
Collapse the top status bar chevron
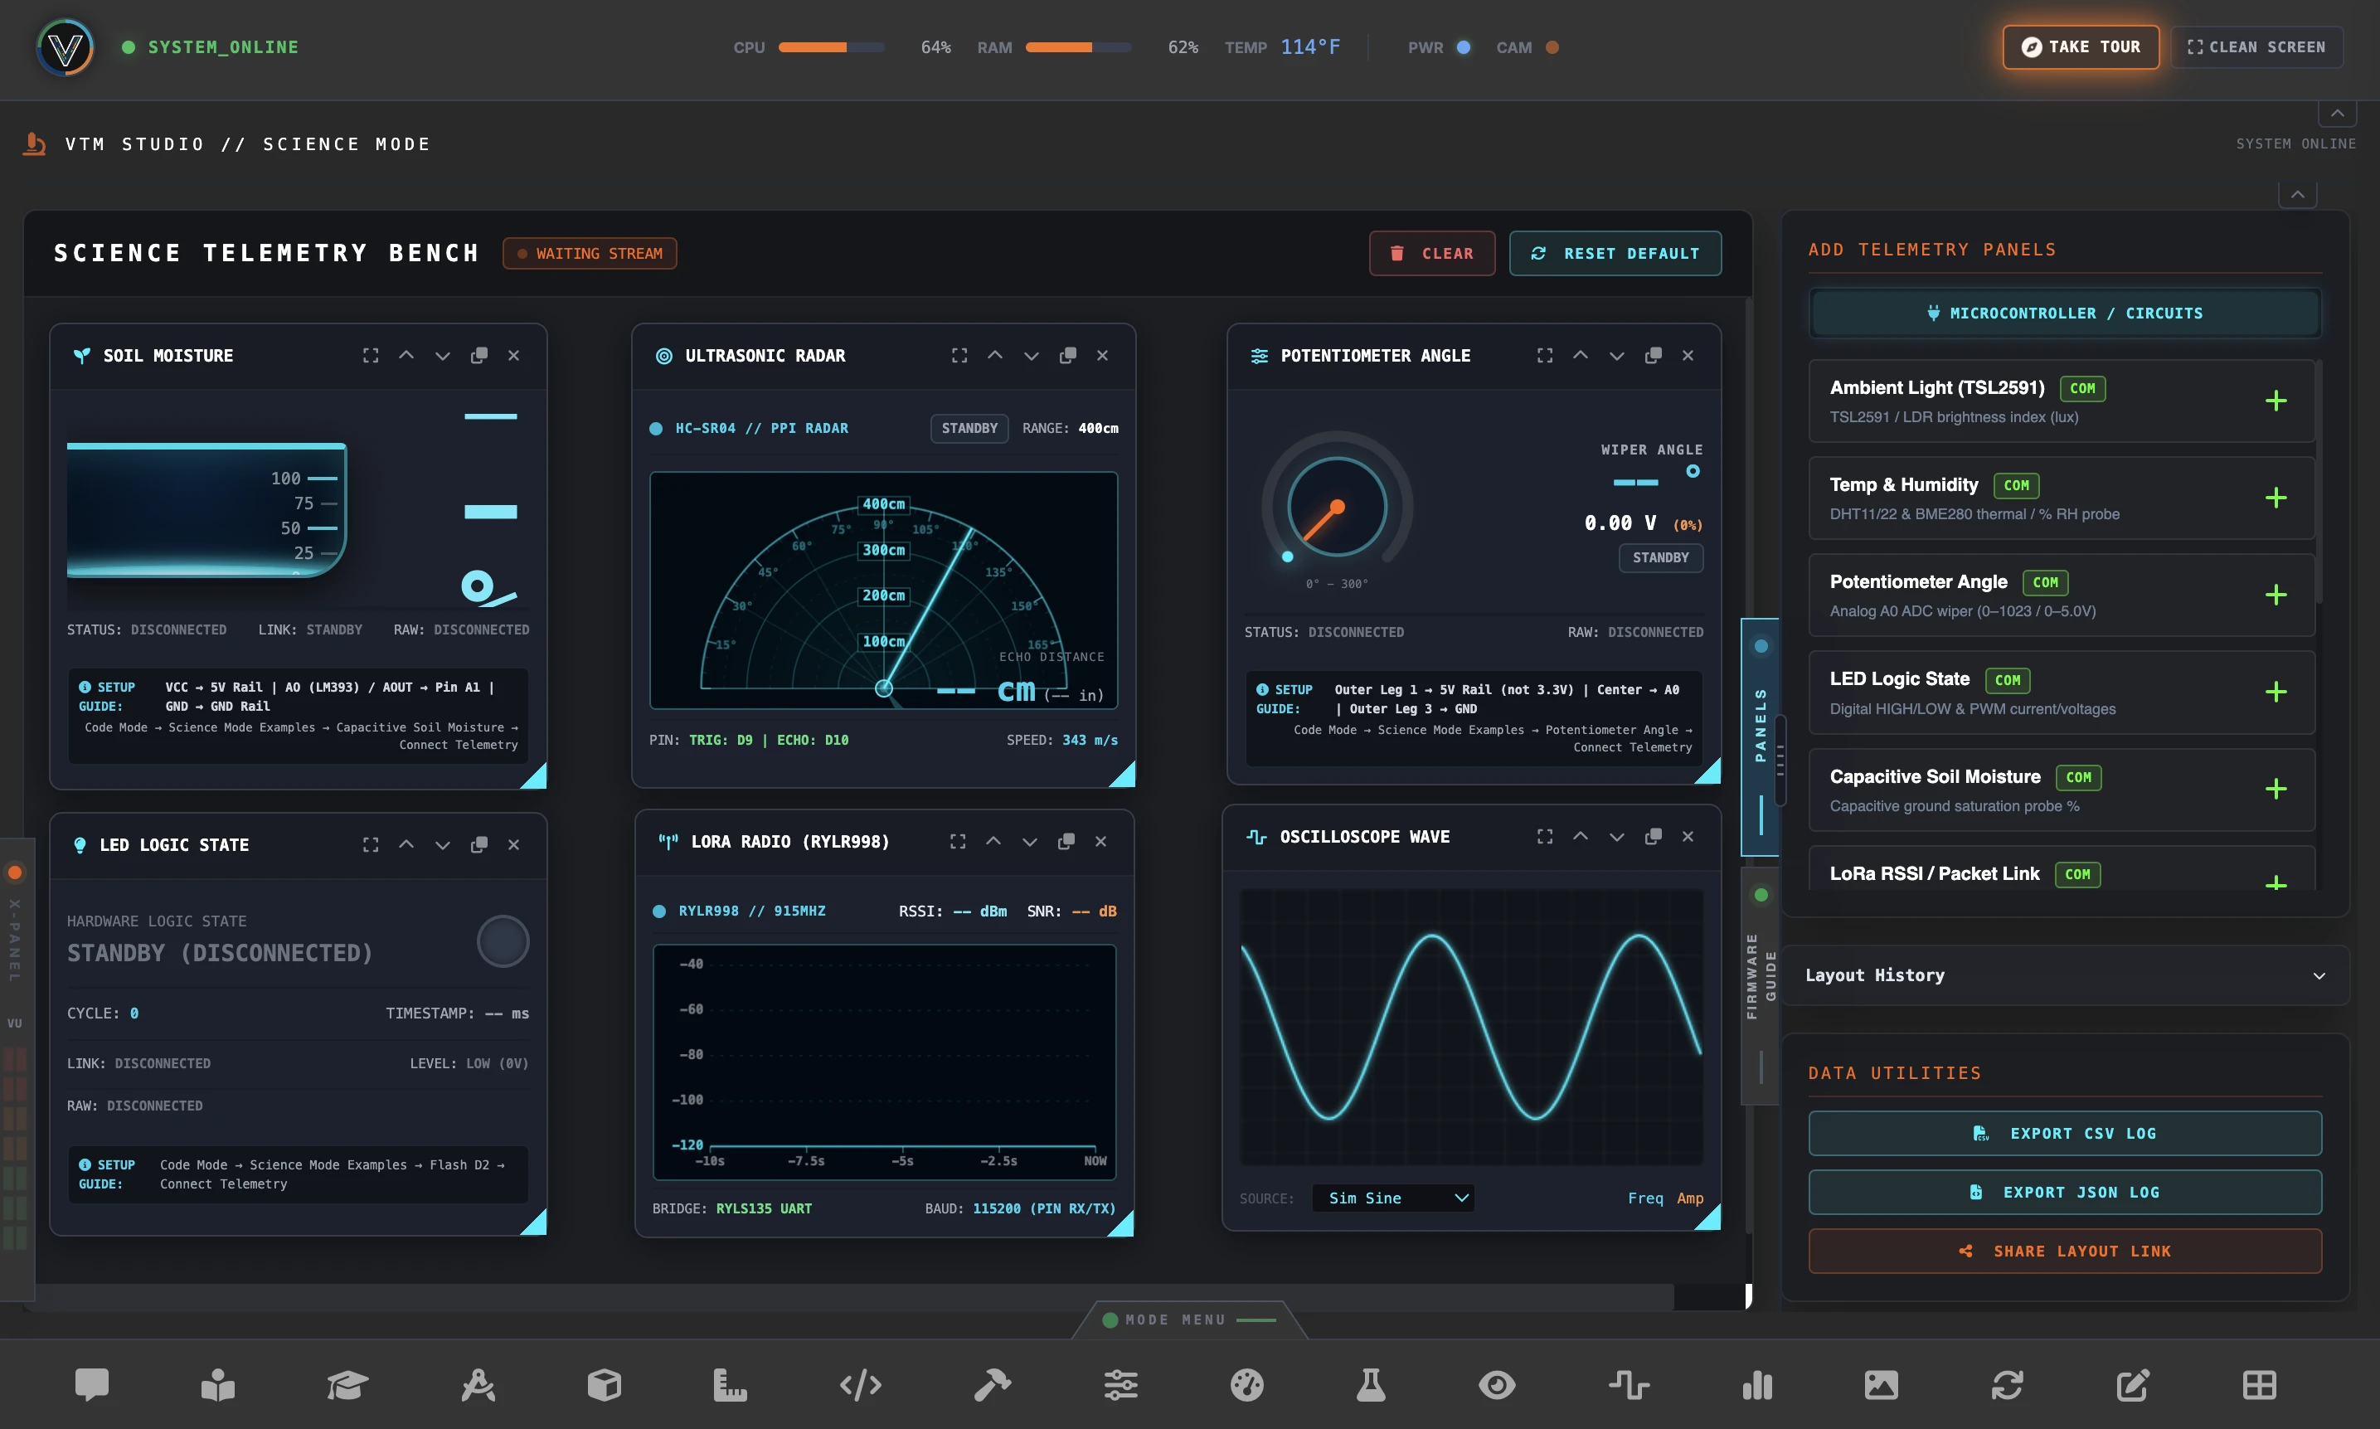coord(2337,113)
